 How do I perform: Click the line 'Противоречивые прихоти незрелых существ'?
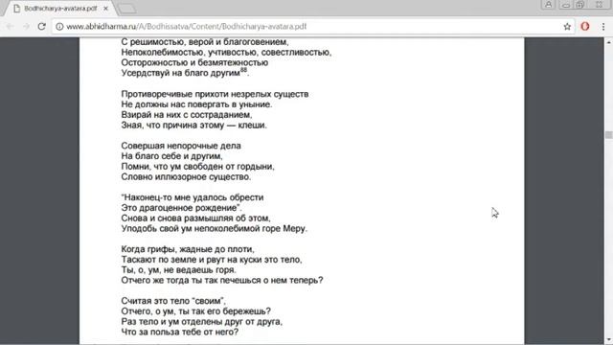point(215,94)
